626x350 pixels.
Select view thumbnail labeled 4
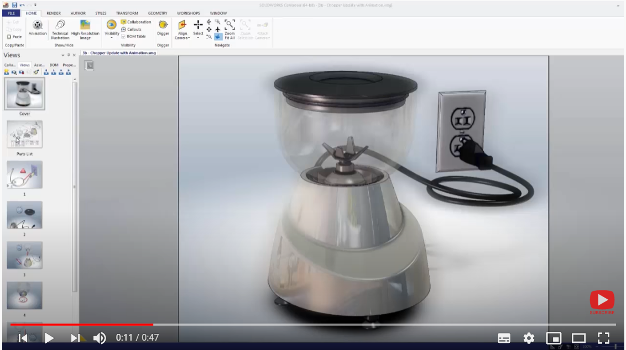click(24, 295)
